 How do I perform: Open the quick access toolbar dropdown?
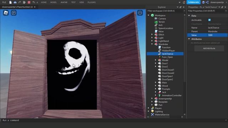pos(37,2)
